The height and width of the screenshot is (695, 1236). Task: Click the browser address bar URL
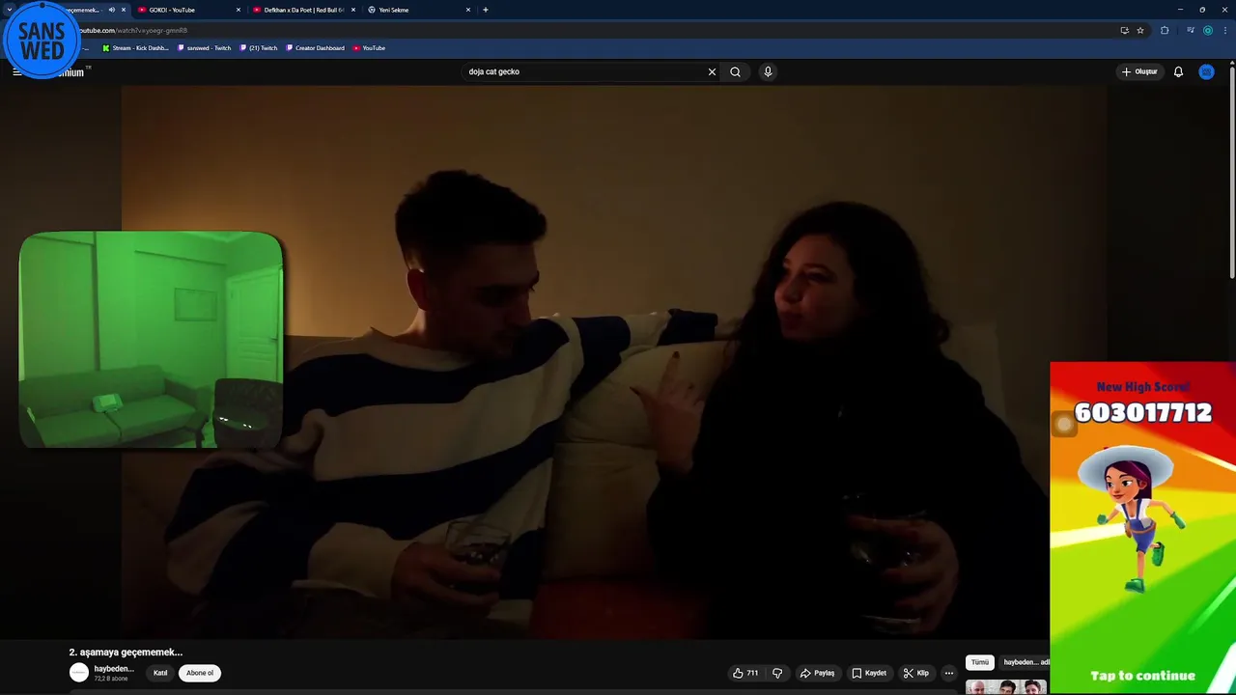coord(133,30)
